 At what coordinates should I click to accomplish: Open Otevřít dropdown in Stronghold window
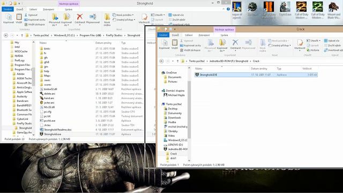(158, 15)
